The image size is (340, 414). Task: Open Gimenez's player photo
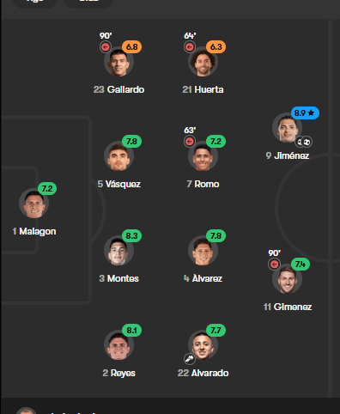click(287, 279)
